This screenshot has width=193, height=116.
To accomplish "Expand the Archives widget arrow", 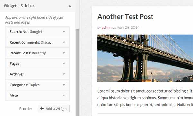I will (x=64, y=74).
